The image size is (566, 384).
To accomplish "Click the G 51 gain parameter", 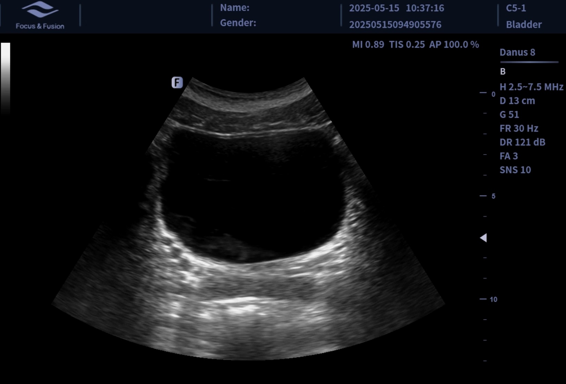I will (509, 115).
